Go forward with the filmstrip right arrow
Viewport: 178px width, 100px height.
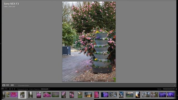(x=14, y=89)
